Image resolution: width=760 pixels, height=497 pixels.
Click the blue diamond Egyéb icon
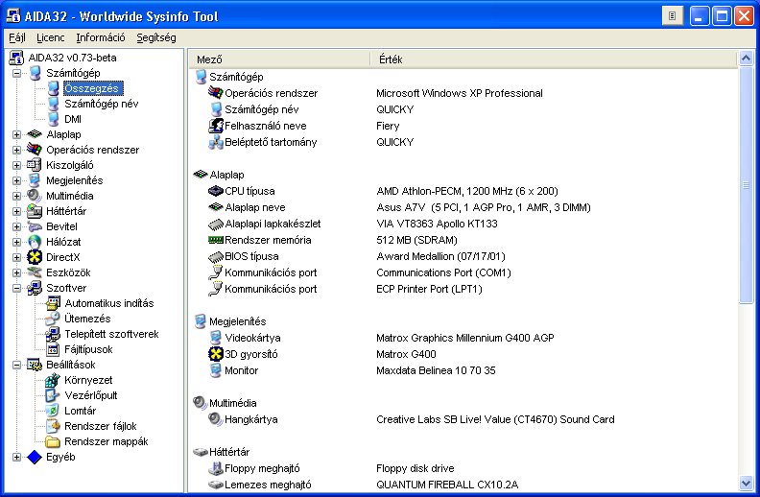coord(35,457)
